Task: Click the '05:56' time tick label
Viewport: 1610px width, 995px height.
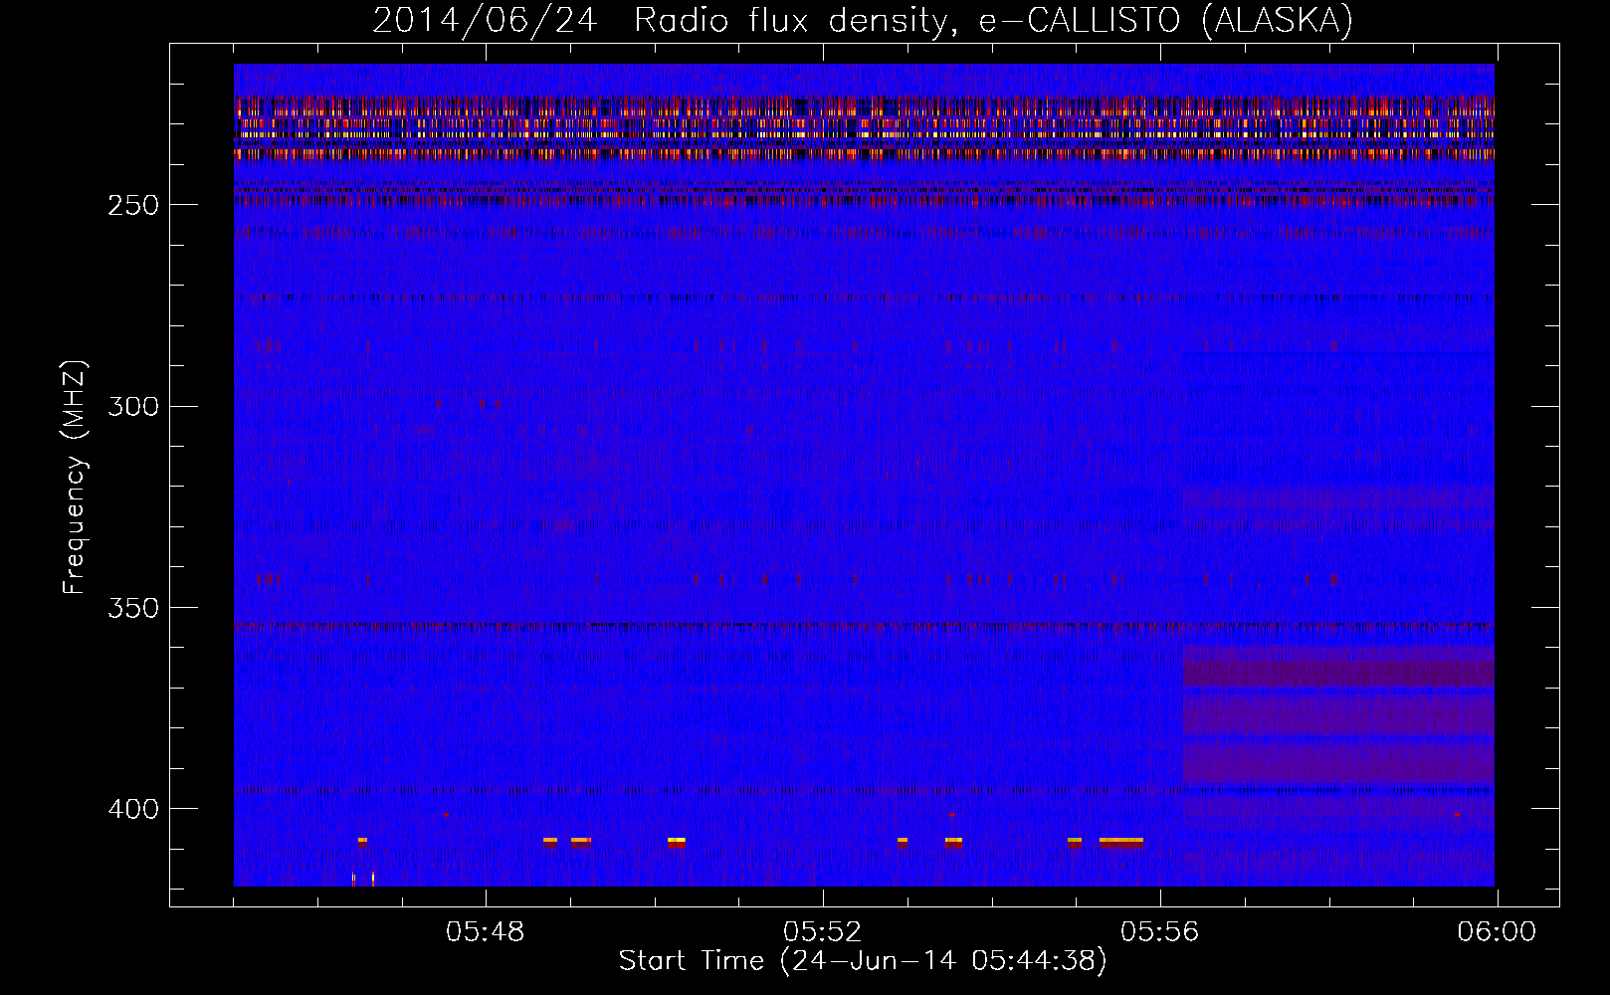Action: coord(1160,932)
